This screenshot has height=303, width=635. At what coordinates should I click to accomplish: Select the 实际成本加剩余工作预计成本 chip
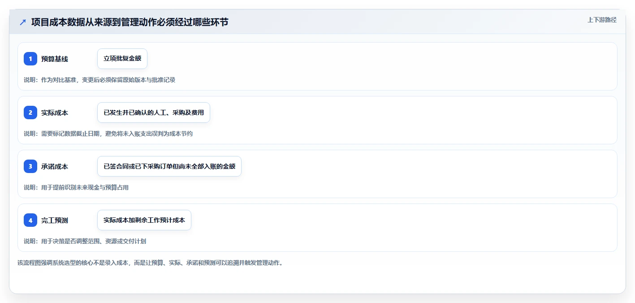144,220
